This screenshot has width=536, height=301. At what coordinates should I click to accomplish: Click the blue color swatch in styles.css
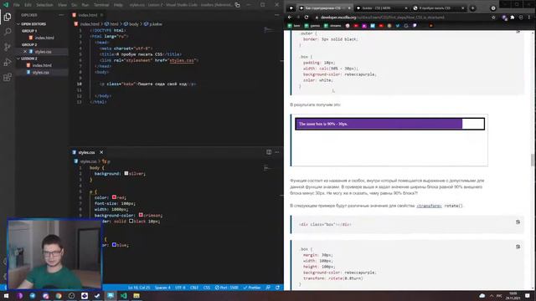114,245
